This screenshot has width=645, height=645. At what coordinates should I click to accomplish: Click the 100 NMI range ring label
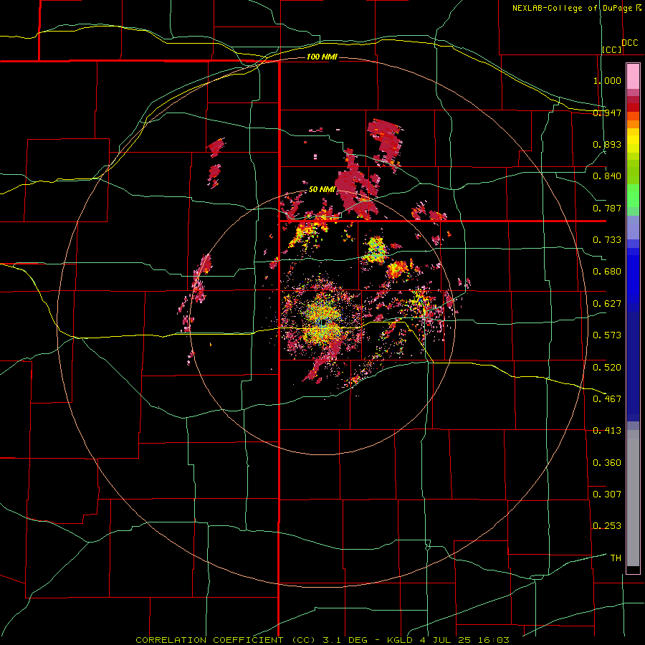tap(322, 57)
